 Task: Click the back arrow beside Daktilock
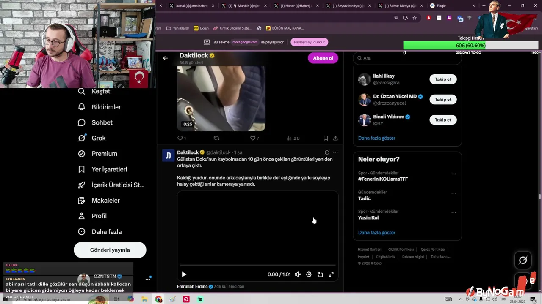165,58
